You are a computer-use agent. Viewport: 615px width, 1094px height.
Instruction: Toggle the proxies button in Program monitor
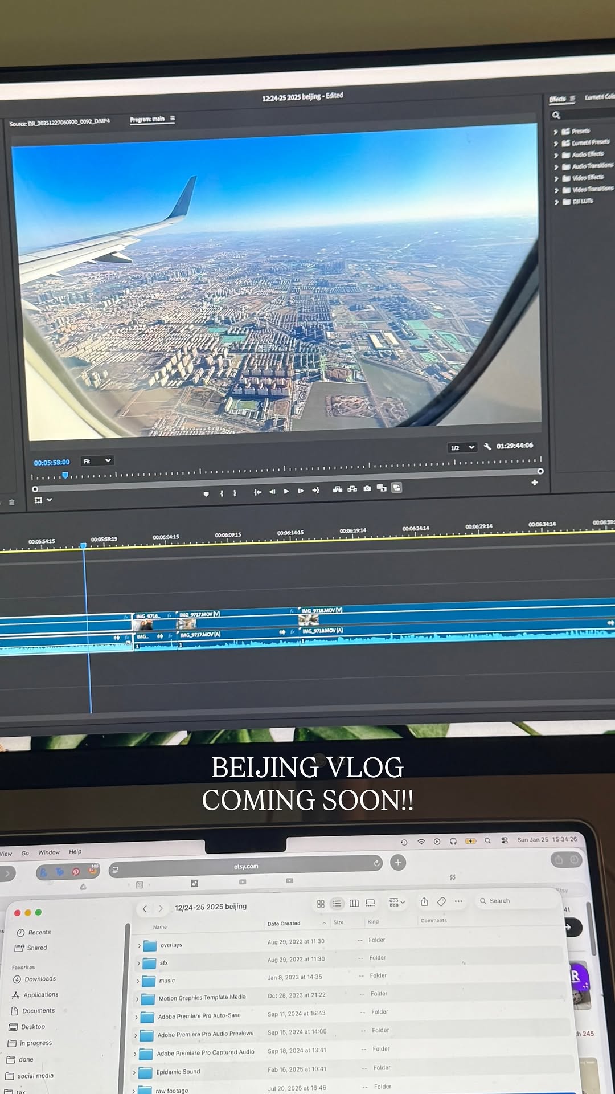[x=396, y=488]
